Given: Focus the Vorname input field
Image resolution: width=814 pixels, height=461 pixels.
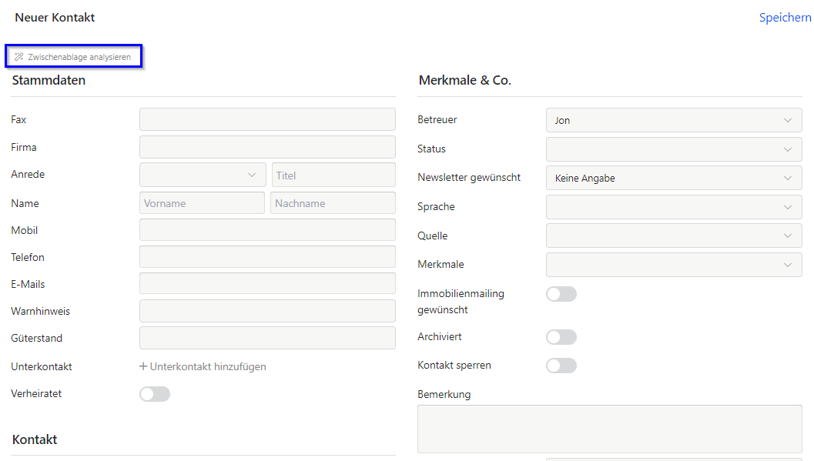Looking at the screenshot, I should 202,203.
